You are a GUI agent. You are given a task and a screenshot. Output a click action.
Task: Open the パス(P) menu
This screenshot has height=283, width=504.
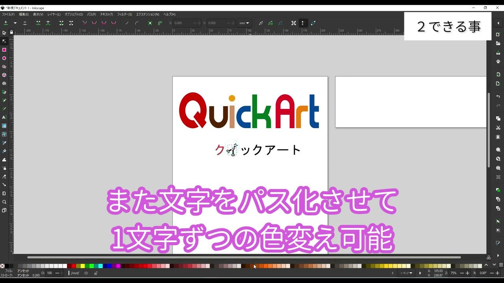(x=91, y=14)
